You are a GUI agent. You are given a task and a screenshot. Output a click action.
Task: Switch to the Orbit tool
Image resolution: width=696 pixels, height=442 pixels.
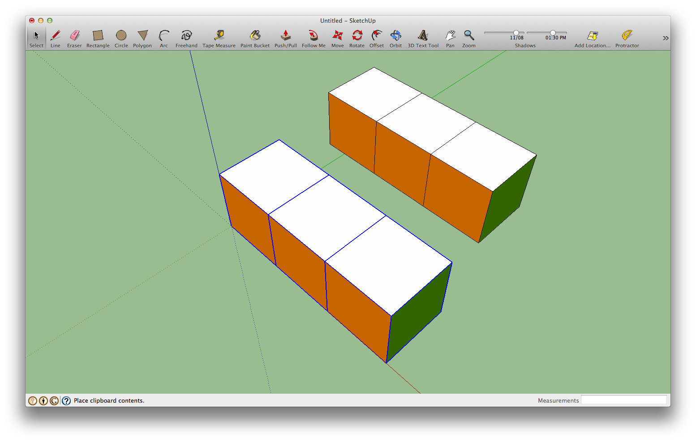(395, 35)
